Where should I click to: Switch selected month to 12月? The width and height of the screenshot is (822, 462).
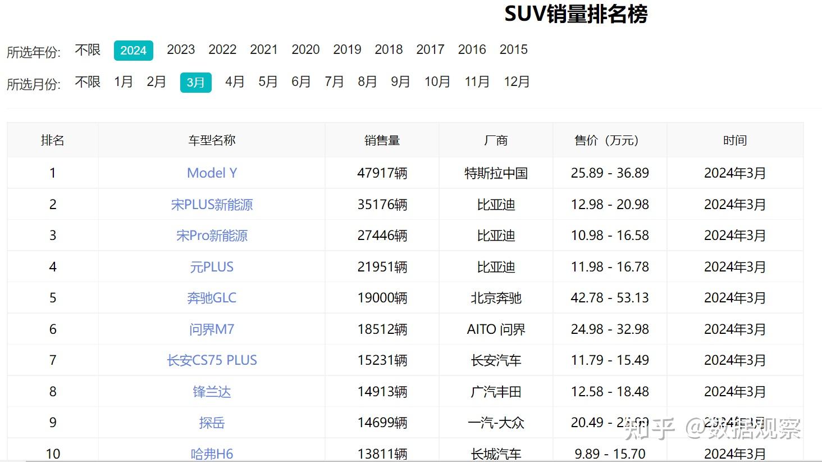coord(516,81)
